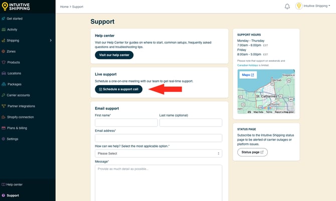Viewport: 336px width, 201px height.
Task: Expand the Shipping submenu chevron
Action: [x=51, y=40]
